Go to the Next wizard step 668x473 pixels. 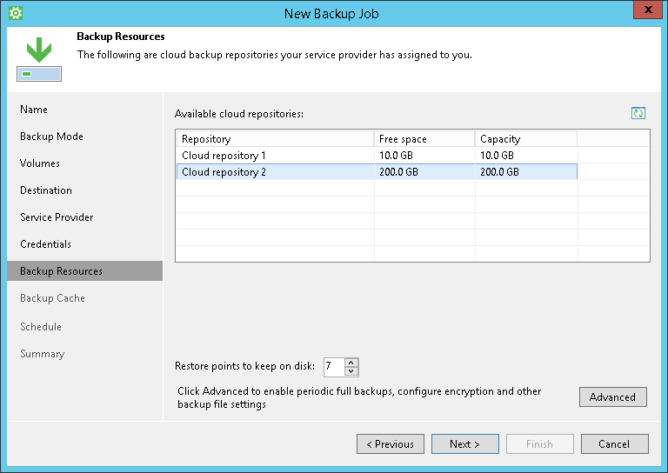464,444
